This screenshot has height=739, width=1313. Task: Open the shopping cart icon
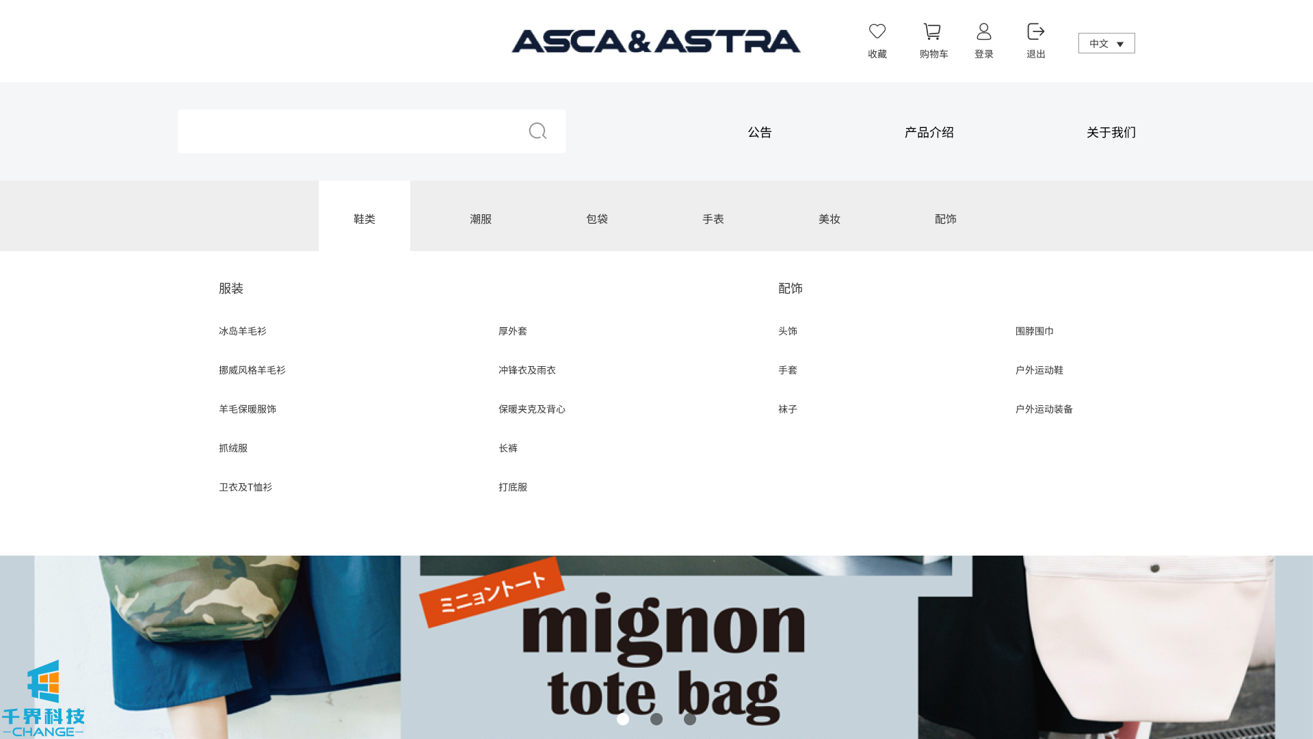[x=932, y=31]
